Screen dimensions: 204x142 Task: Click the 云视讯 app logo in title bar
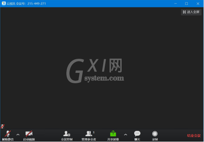4,3
